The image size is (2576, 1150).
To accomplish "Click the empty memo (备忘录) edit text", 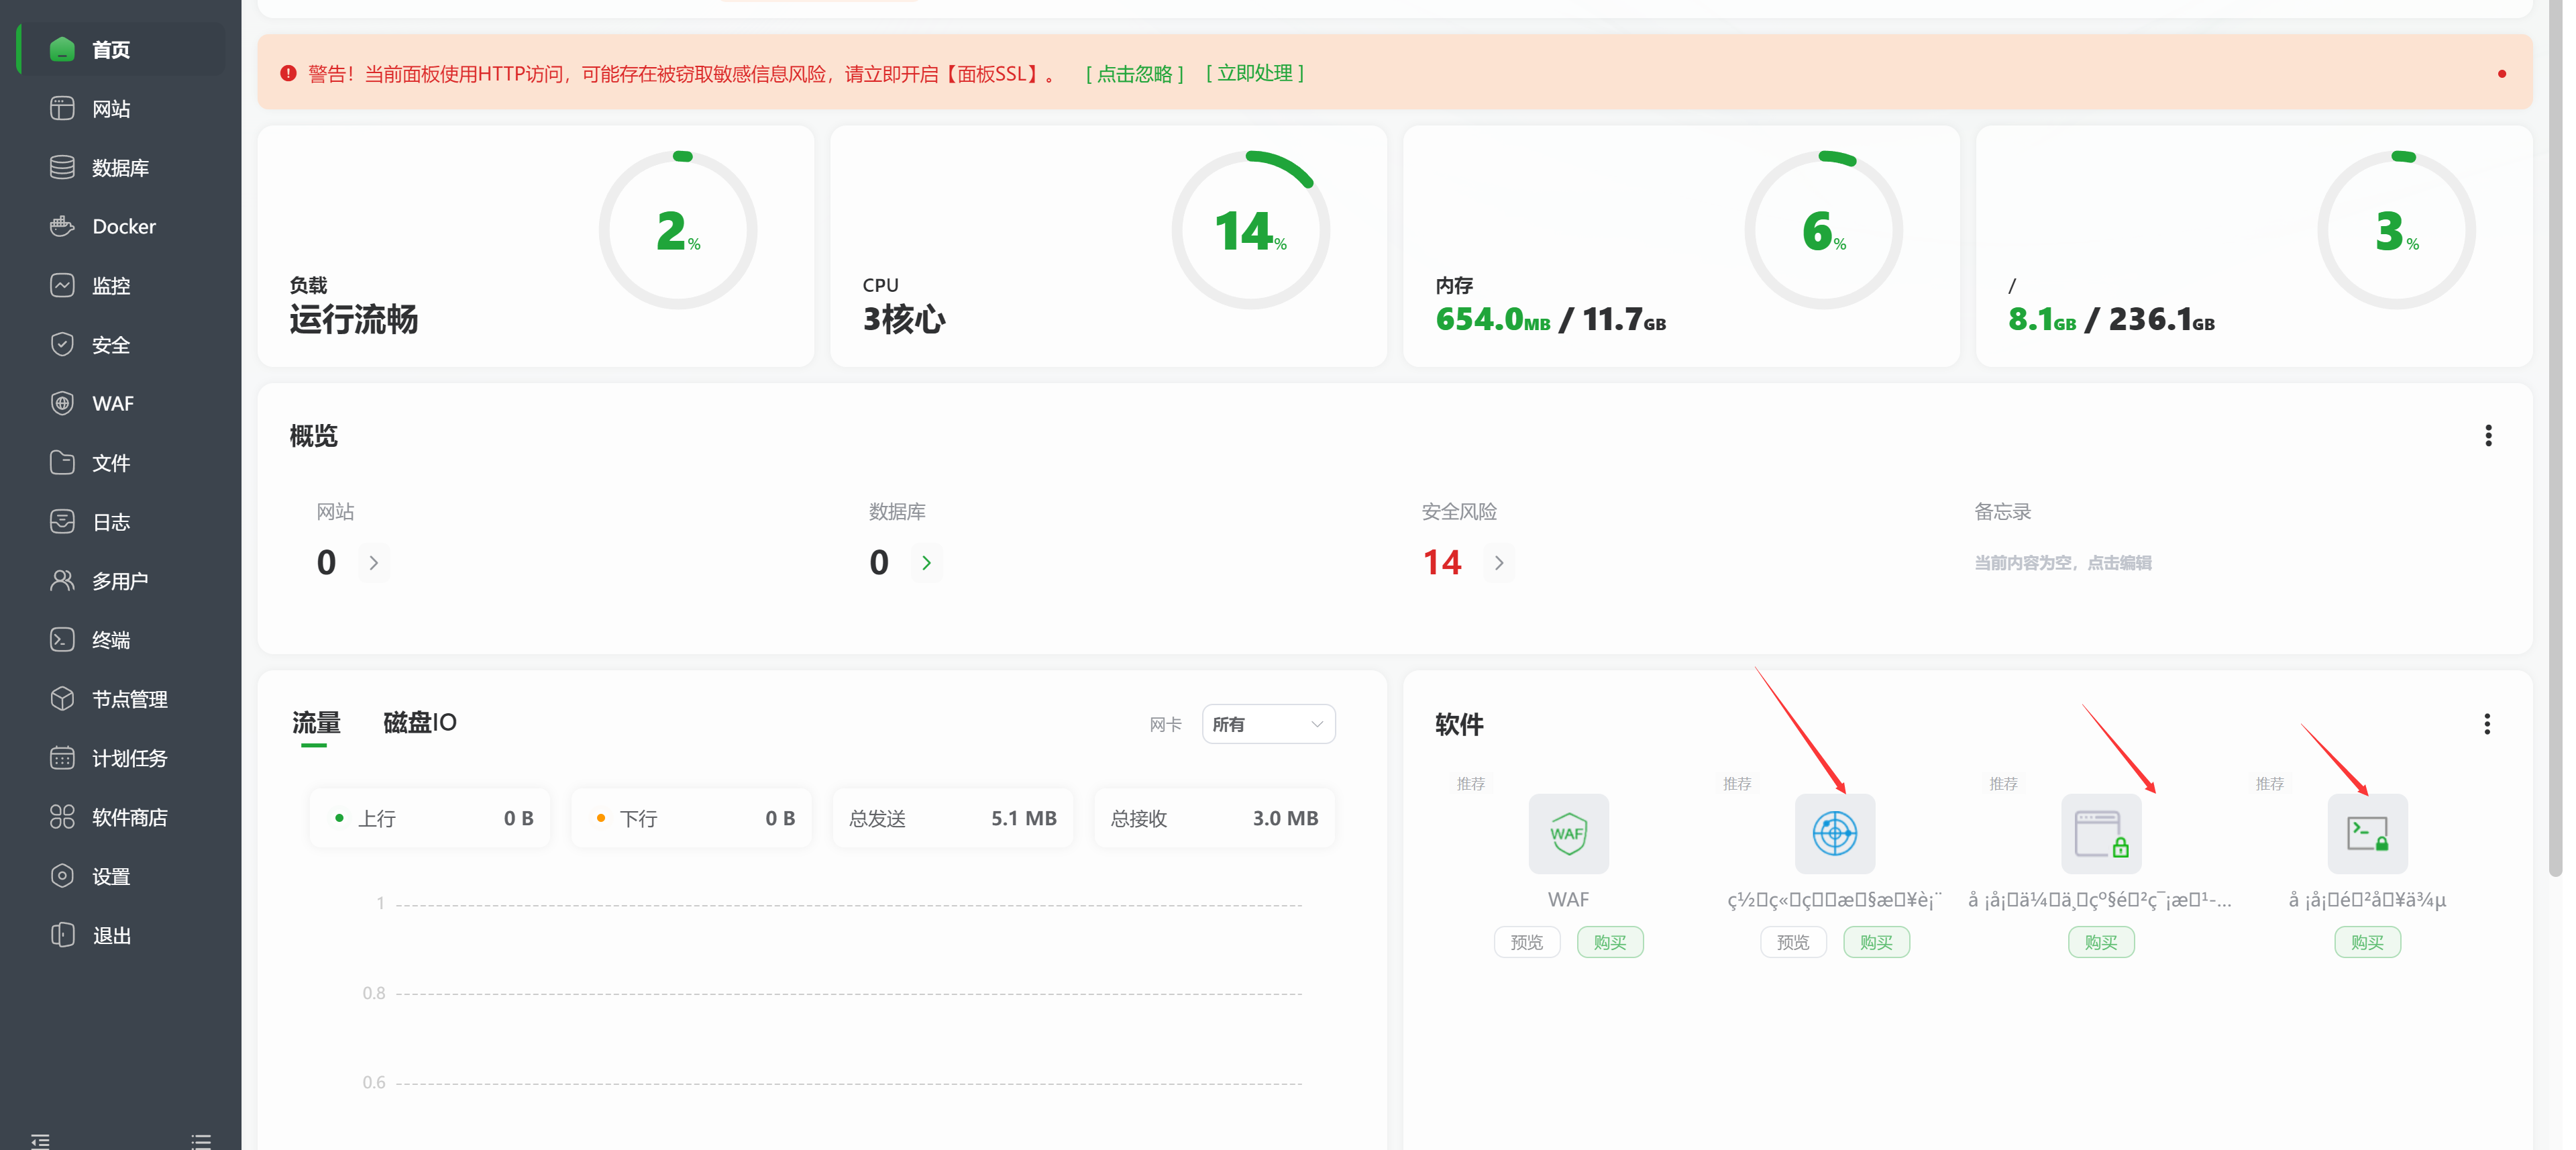I will (2062, 563).
